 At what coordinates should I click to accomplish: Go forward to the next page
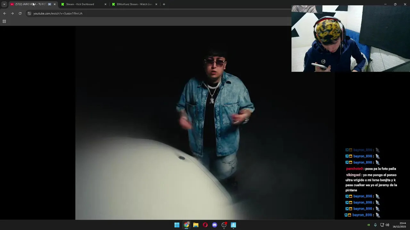pos(12,13)
